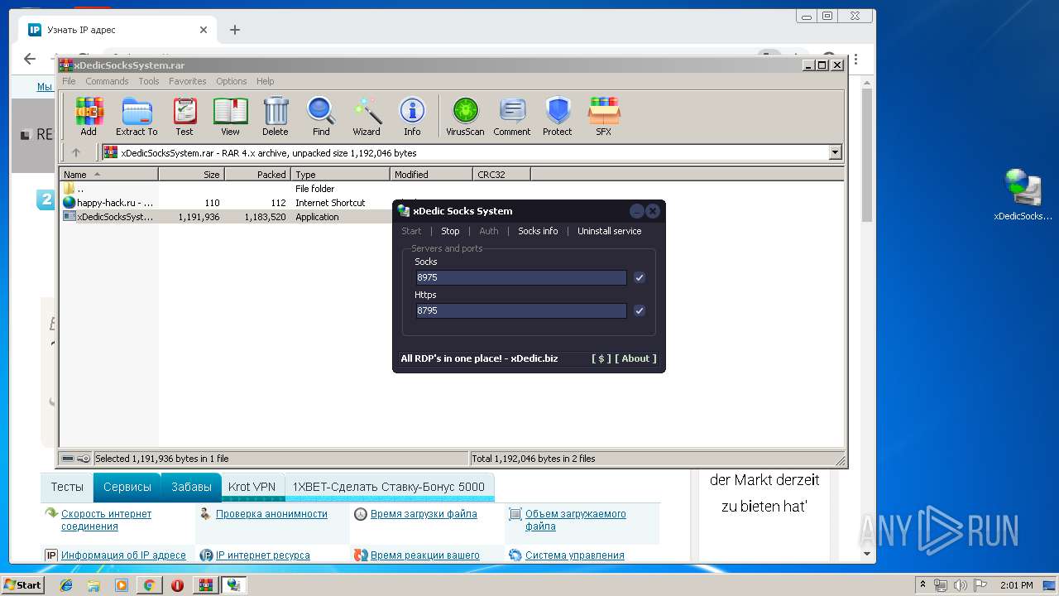Open the 1XBET bonus tab

[389, 487]
